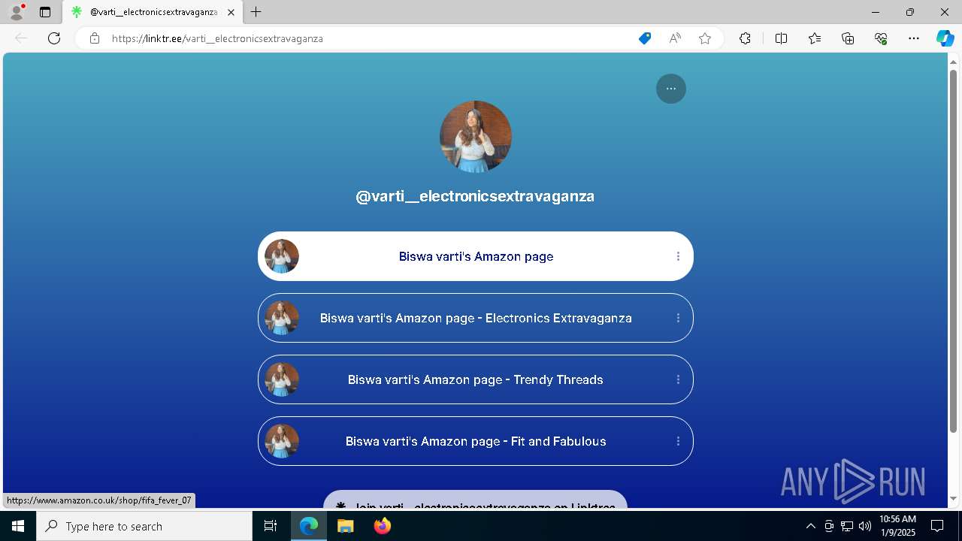Refresh the current page
The width and height of the screenshot is (962, 541).
point(54,38)
